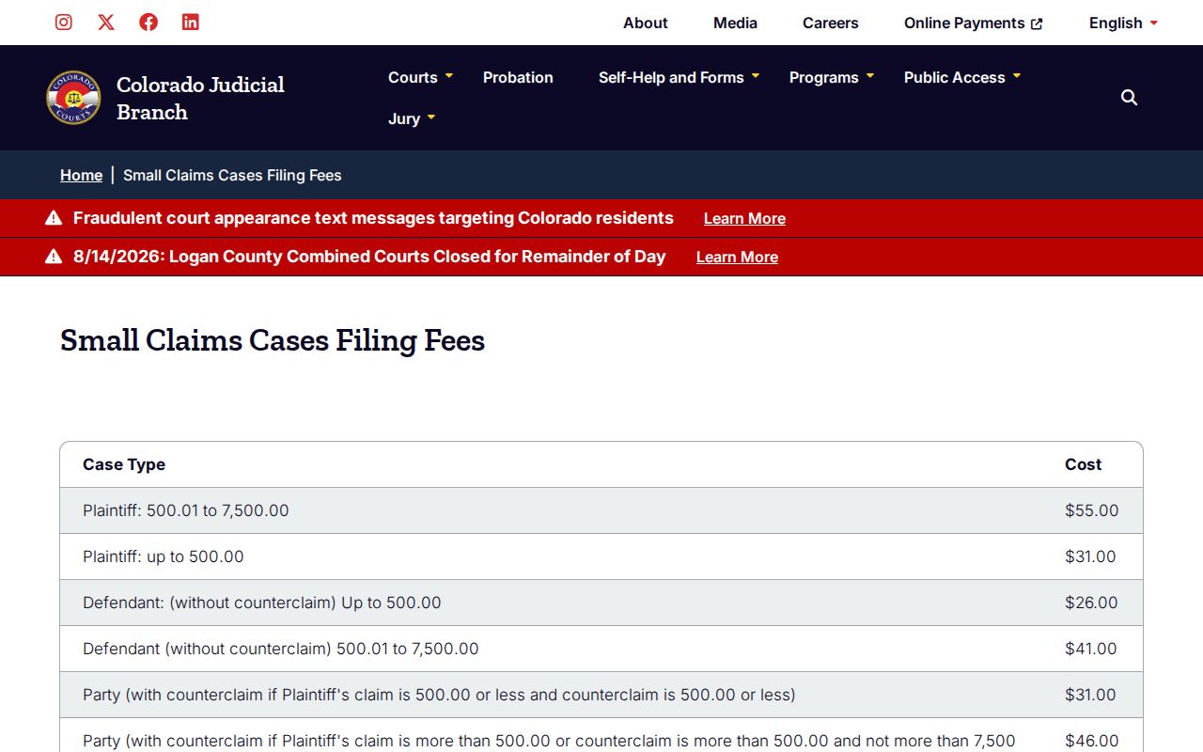Expand the Self-Help and Forms dropdown

756,76
